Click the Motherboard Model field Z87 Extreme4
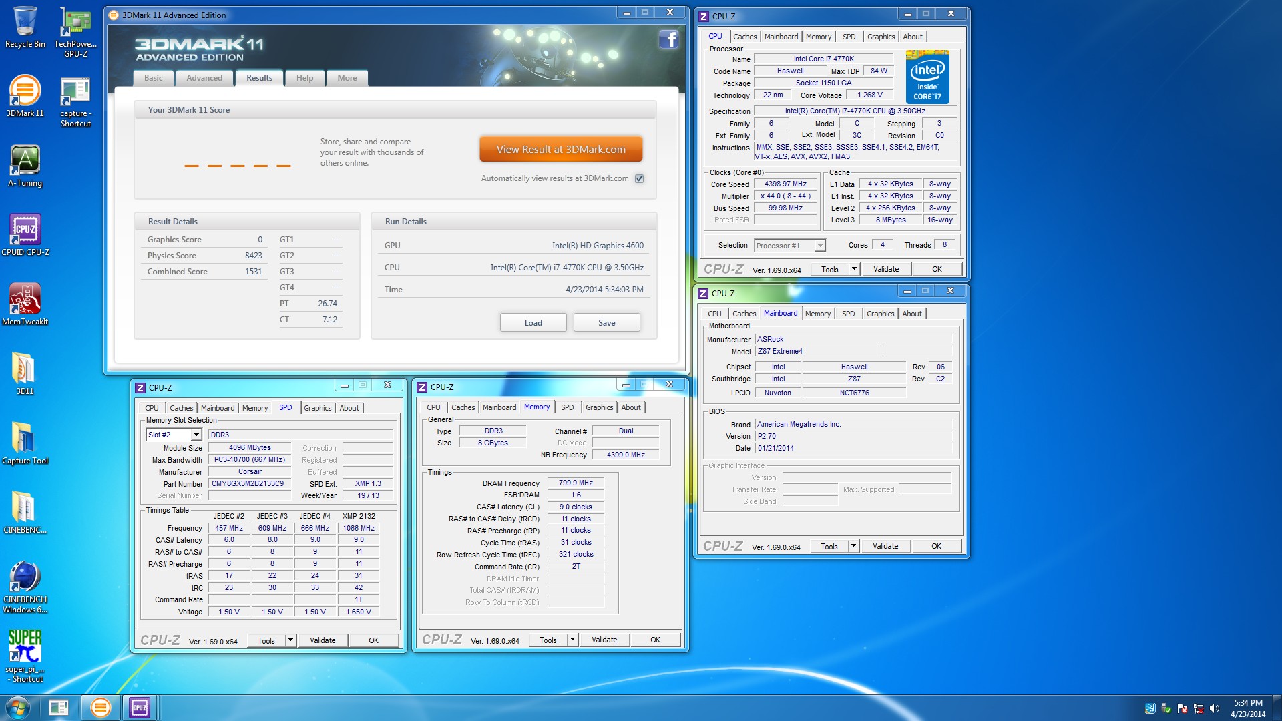1282x721 pixels. click(818, 351)
